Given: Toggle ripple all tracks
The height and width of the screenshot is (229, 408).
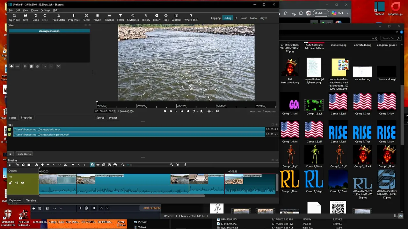Looking at the screenshot, I should point(109,165).
